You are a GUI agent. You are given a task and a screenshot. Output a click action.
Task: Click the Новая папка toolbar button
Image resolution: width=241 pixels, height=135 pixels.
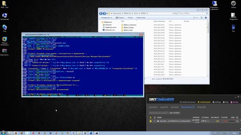141,18
